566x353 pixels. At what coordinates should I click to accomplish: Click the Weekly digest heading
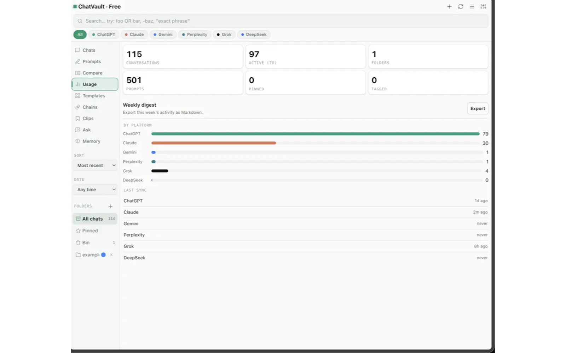tap(139, 105)
